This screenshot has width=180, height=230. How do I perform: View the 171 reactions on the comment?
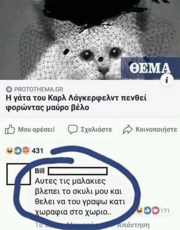pyautogui.click(x=165, y=211)
